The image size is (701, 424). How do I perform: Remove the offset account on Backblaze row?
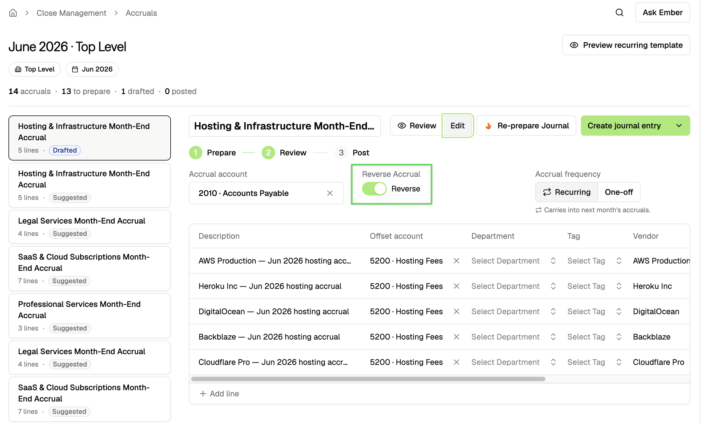(x=456, y=337)
